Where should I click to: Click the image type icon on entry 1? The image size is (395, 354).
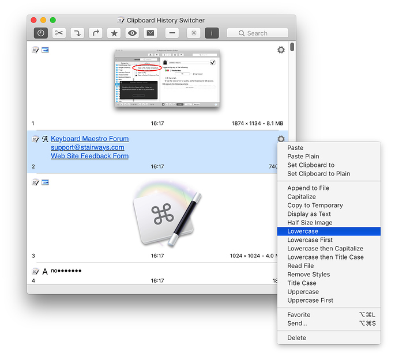[45, 50]
